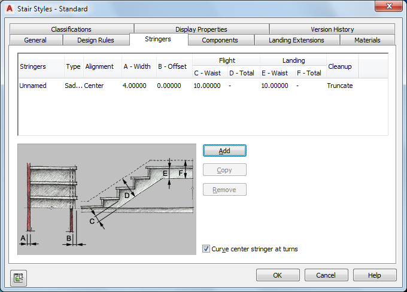This screenshot has height=292, width=407.
Task: Click the Center alignment cell
Action: [x=94, y=86]
